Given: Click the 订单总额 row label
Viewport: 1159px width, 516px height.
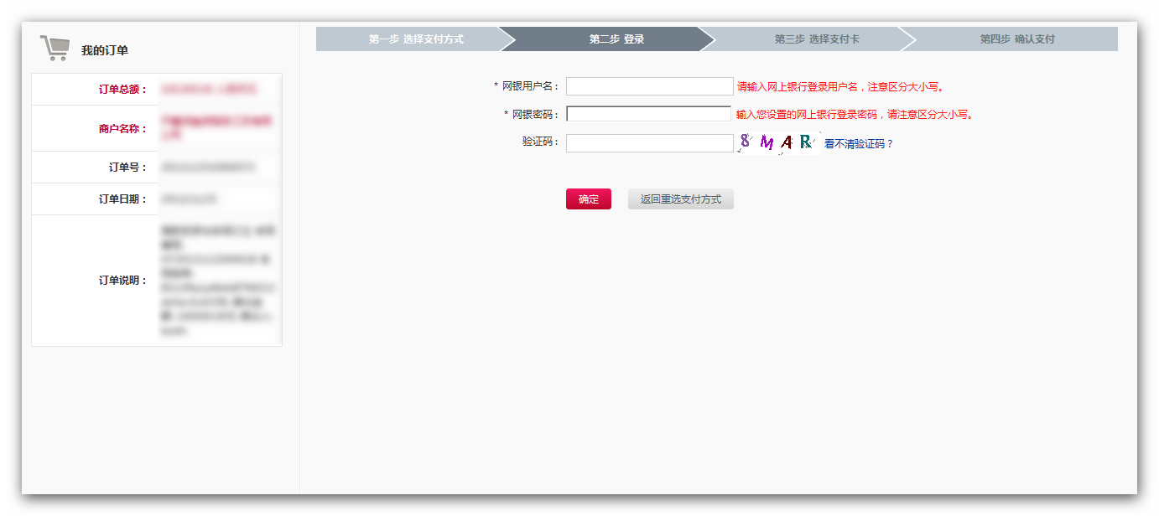Looking at the screenshot, I should [122, 90].
